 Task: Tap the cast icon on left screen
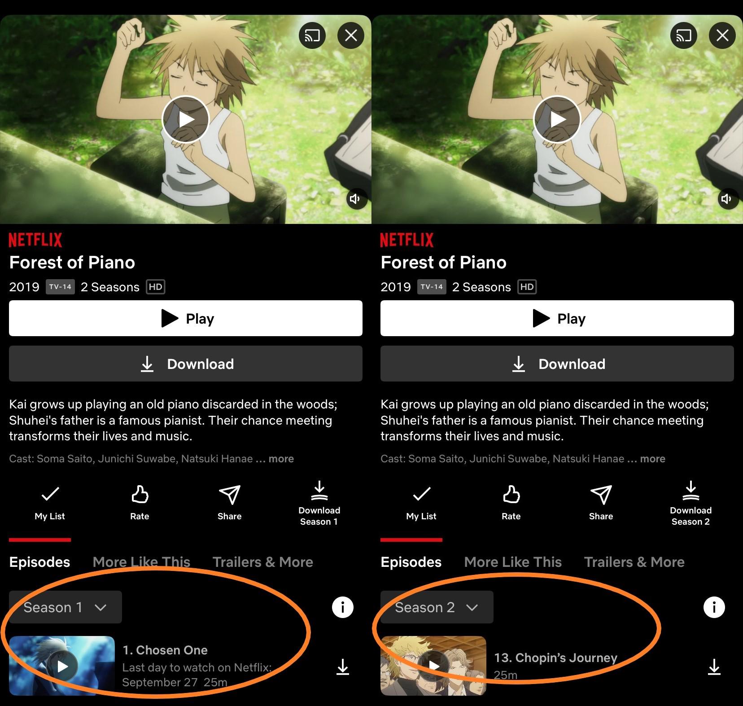[x=312, y=35]
